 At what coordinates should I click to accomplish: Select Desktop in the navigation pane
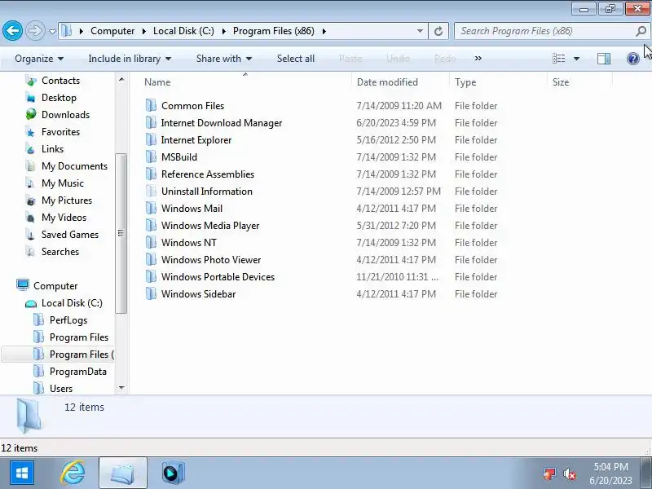pyautogui.click(x=59, y=98)
